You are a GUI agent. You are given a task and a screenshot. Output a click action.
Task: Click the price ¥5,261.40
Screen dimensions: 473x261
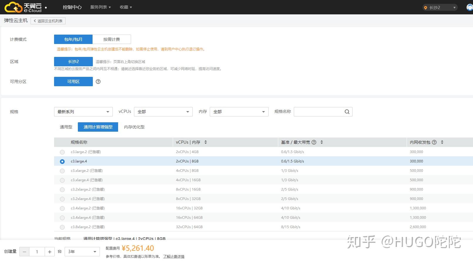point(138,248)
